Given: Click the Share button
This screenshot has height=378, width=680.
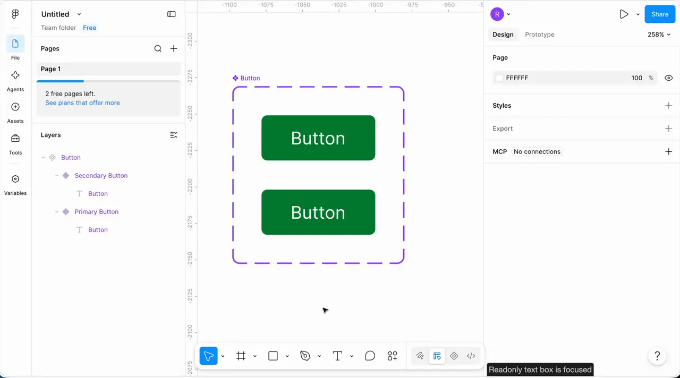Looking at the screenshot, I should [660, 14].
